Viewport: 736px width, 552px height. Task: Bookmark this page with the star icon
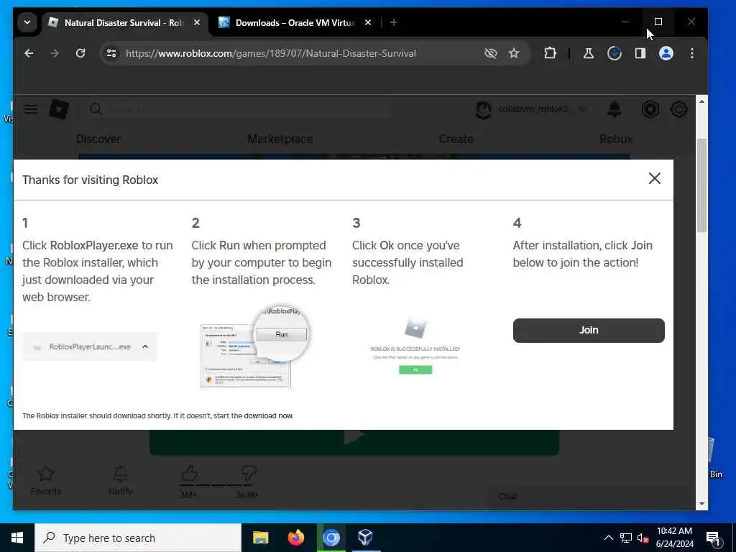514,53
